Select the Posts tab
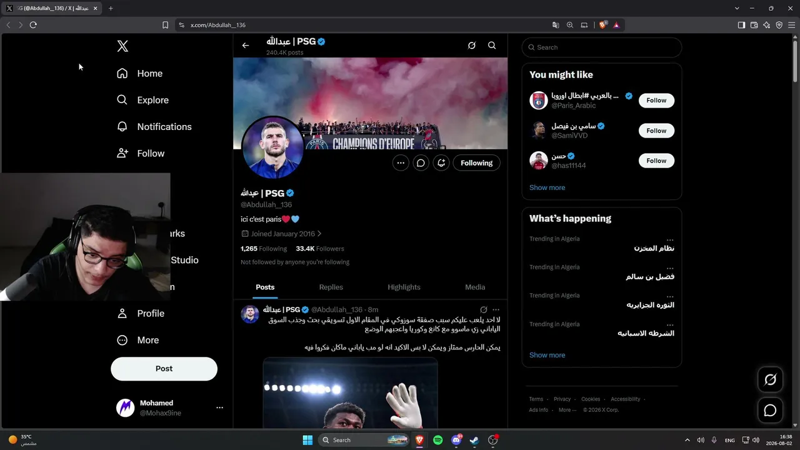This screenshot has height=450, width=800. coord(265,287)
